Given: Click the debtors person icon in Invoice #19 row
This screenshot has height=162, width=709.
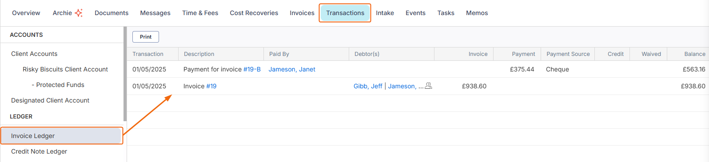Looking at the screenshot, I should point(428,86).
